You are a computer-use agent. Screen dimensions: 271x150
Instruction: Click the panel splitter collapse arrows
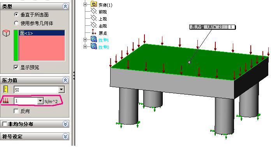click(x=74, y=76)
